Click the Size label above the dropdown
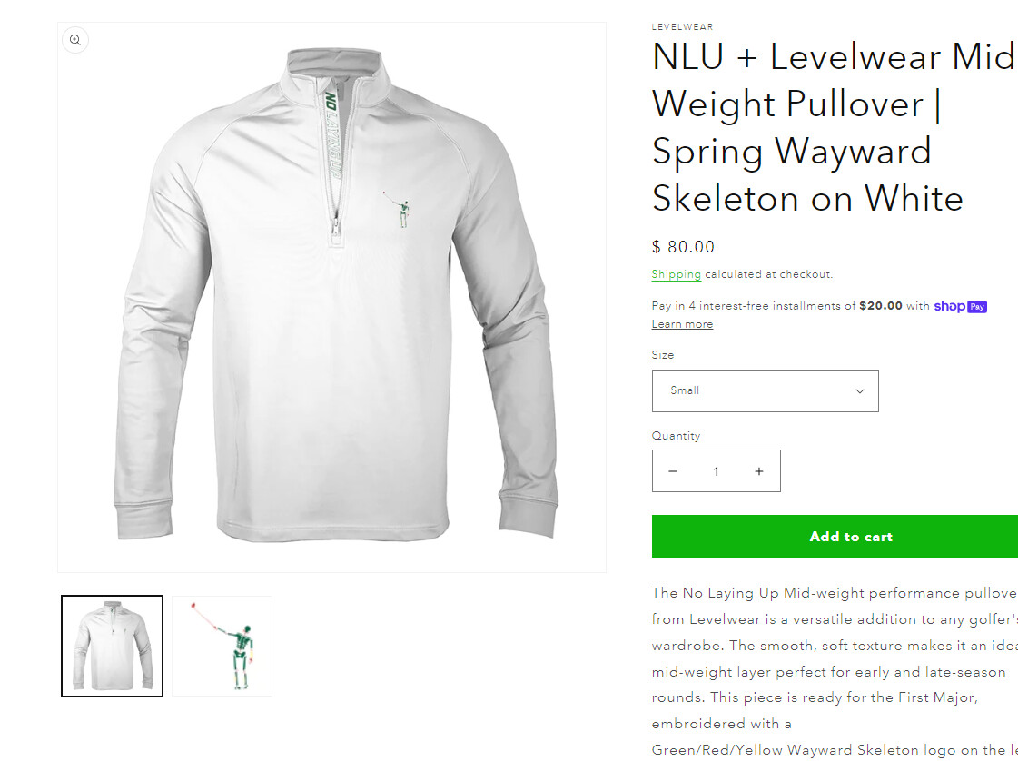The image size is (1018, 761). (x=663, y=355)
